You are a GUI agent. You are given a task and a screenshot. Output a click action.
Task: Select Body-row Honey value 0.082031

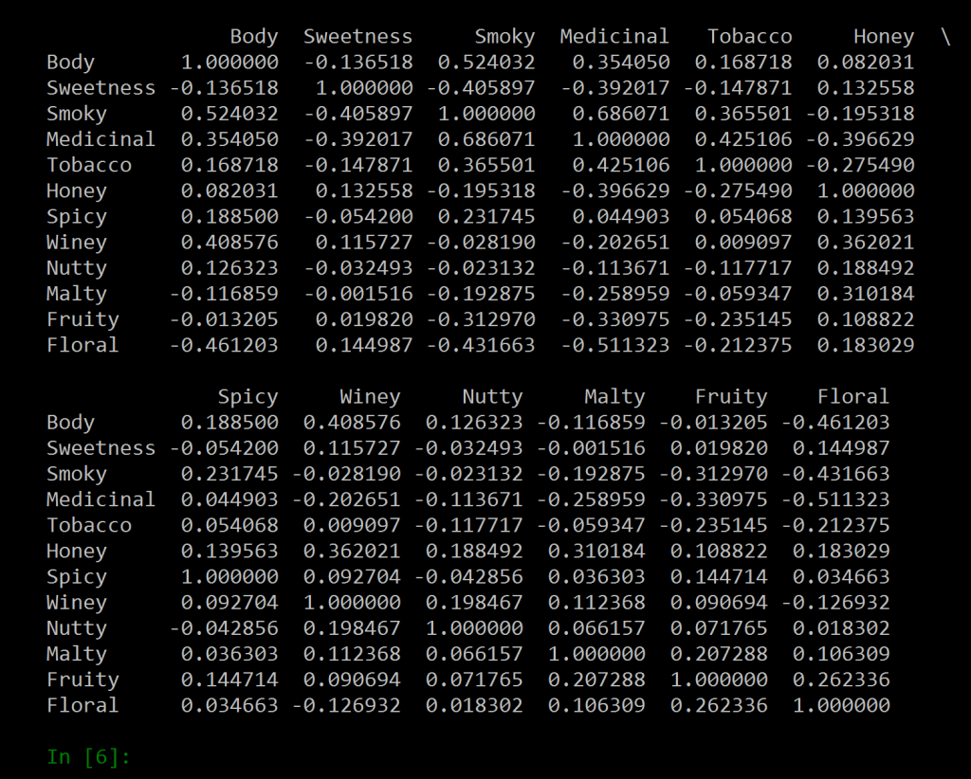point(866,63)
